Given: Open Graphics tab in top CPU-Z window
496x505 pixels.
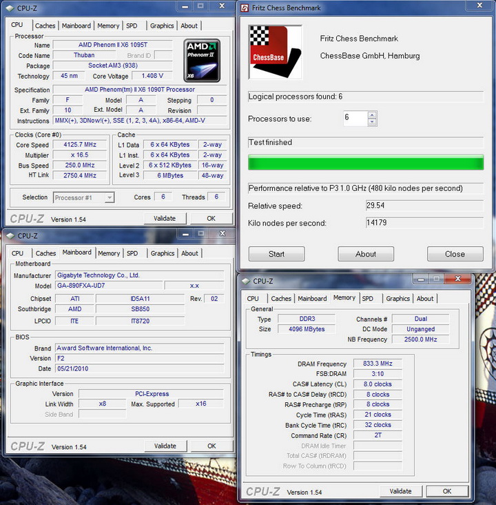Looking at the screenshot, I should 162,26.
